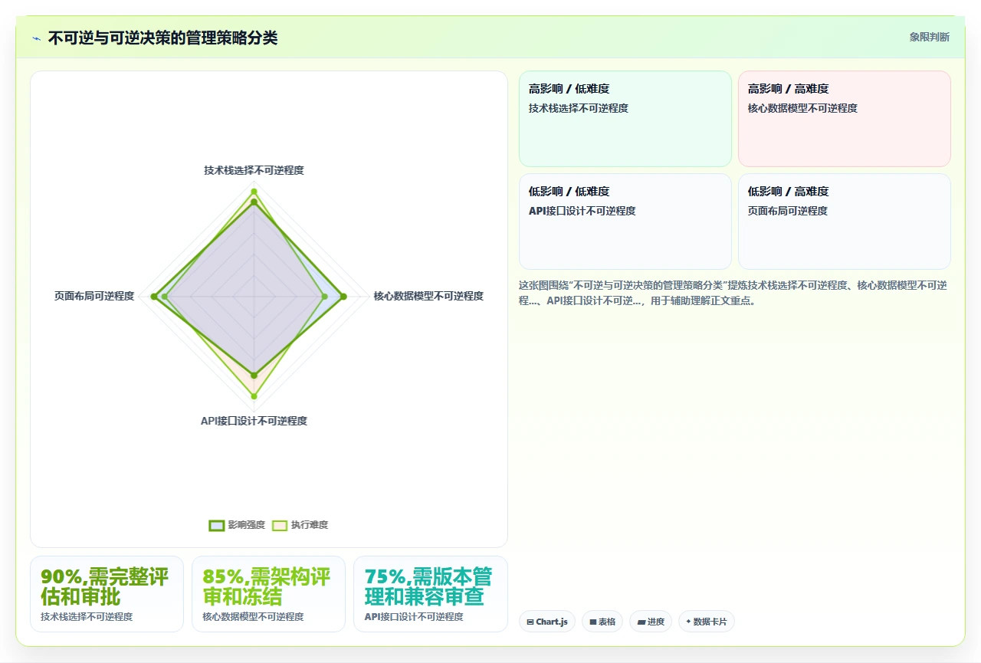Click the radar axis label 技术栈选择不可逆程度

click(254, 170)
